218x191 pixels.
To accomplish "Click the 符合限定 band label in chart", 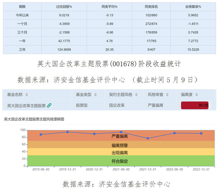I will point(119,161).
